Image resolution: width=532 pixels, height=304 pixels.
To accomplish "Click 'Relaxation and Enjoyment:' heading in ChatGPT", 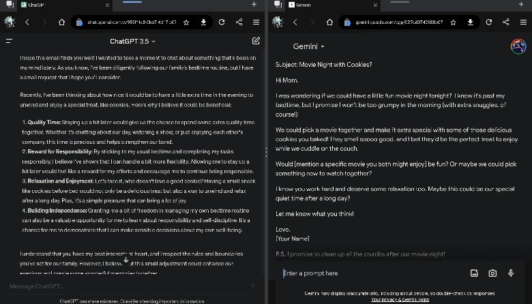I will (x=61, y=181).
